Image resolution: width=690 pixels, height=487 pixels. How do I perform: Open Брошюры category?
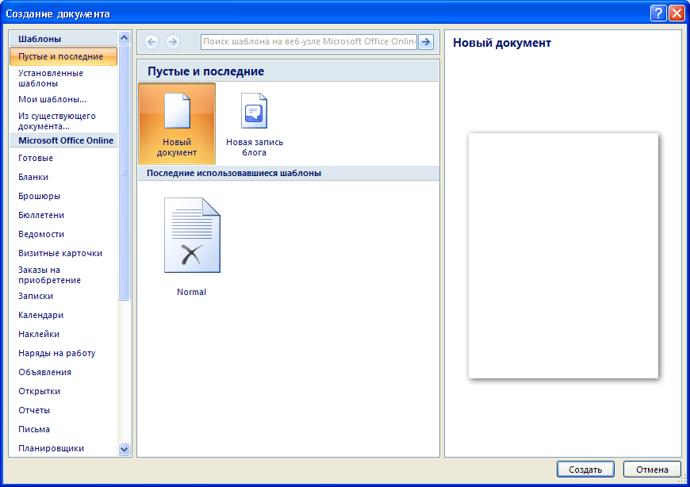tap(63, 196)
